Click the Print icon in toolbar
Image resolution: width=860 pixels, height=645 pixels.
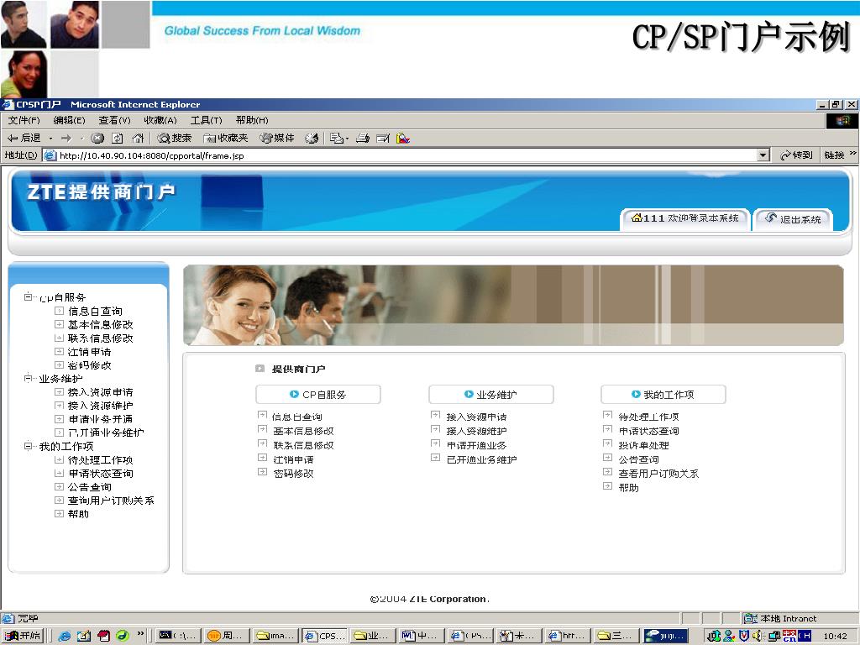[x=363, y=139]
